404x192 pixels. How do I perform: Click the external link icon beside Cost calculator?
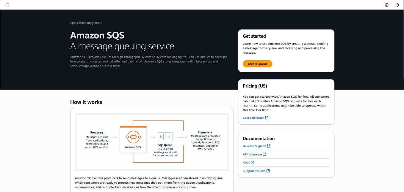pyautogui.click(x=267, y=117)
